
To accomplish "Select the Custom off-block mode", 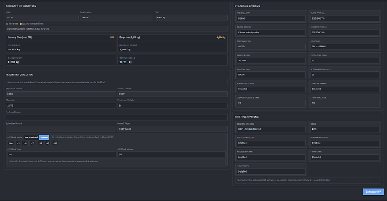I will coord(44,137).
